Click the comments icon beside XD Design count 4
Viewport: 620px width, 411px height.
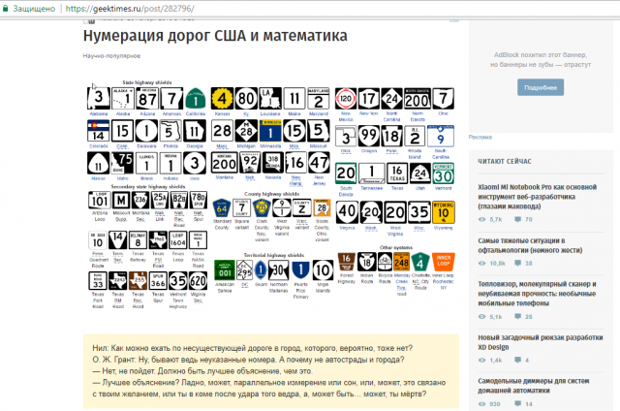pos(517,360)
